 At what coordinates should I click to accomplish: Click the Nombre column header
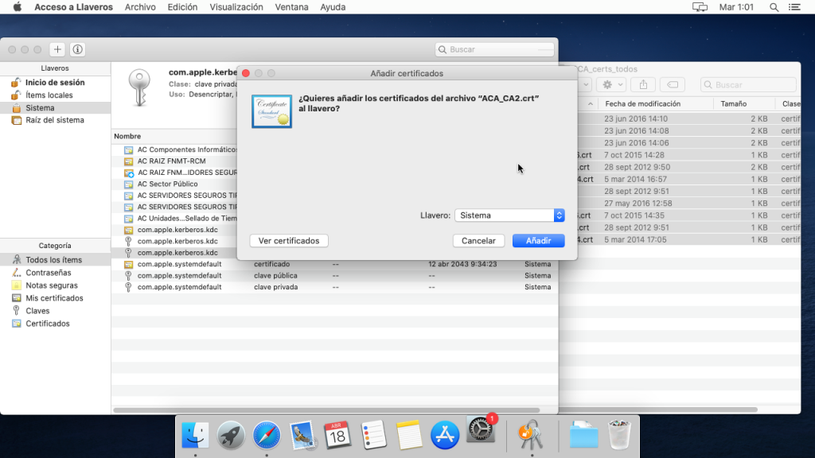click(127, 136)
